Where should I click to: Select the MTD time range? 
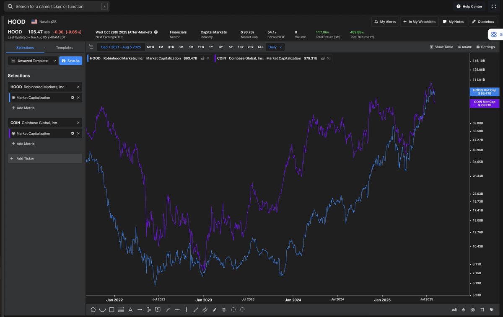[150, 47]
